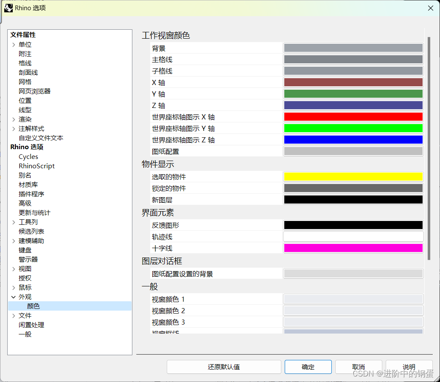The height and width of the screenshot is (382, 440).
Task: Click the Rhino icon in title bar
Action: (x=8, y=8)
